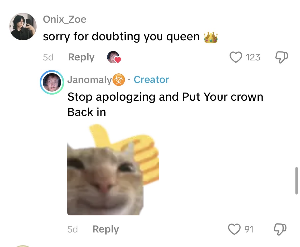The height and width of the screenshot is (247, 300).
Task: Like Onix_Zoe's comment with the heart
Action: [236, 57]
